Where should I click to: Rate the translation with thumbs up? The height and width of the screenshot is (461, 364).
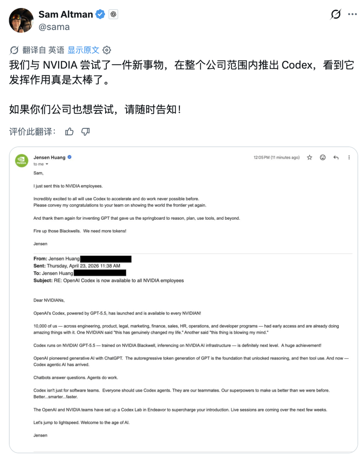point(69,132)
